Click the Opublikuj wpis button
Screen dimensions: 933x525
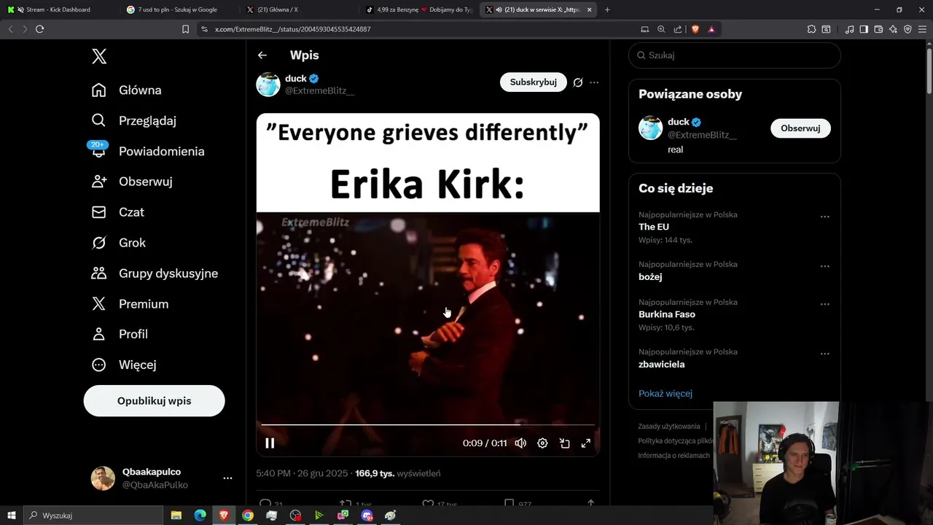[154, 401]
